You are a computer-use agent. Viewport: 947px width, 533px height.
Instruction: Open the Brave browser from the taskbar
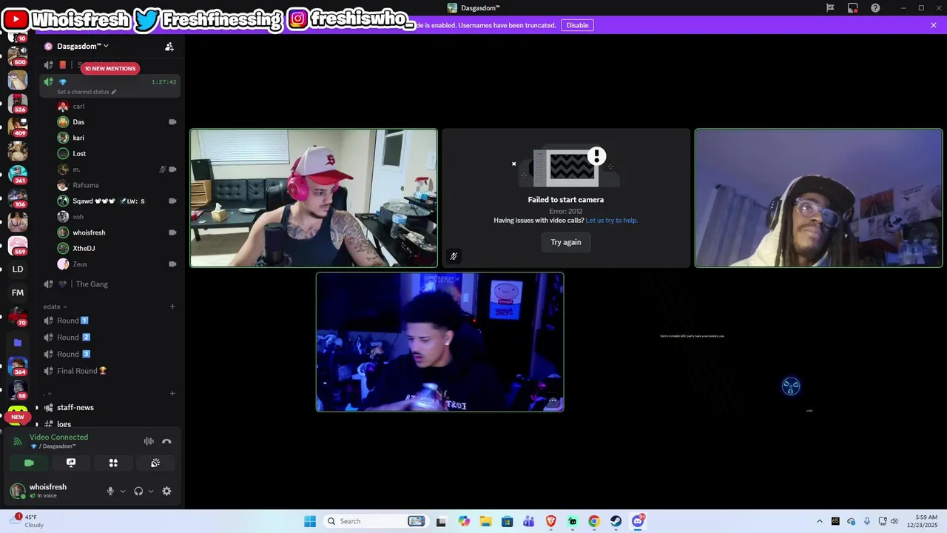pos(550,521)
